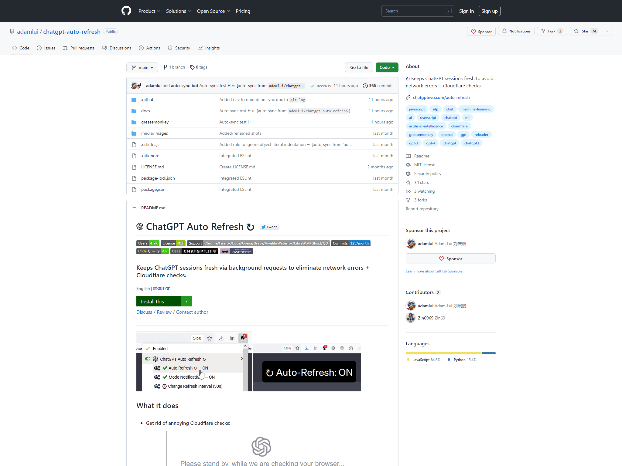Click the green Install this button
622x466 pixels.
159,301
